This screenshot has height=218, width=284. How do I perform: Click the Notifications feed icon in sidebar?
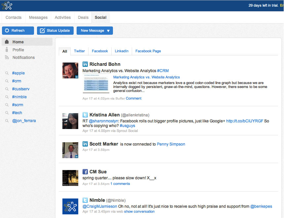pos(7,58)
